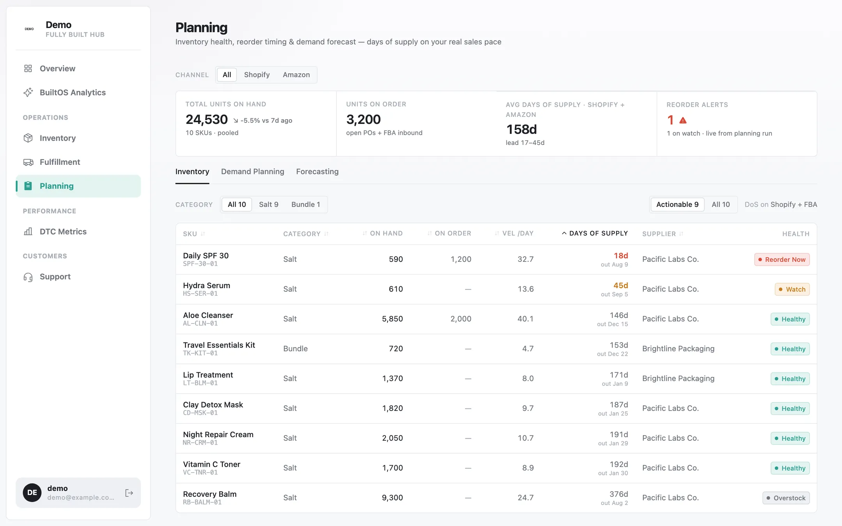Click the Clay Detox Mask row name
The width and height of the screenshot is (842, 526).
213,405
